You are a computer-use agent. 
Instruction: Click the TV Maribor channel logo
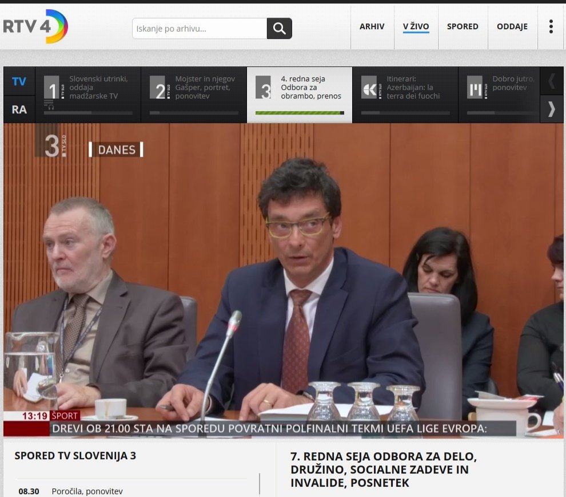pyautogui.click(x=476, y=87)
